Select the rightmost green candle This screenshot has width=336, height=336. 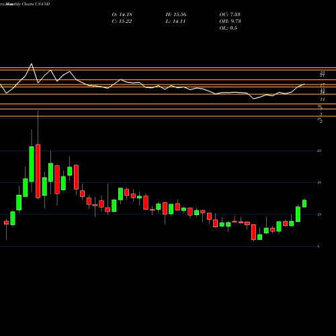coord(304,204)
